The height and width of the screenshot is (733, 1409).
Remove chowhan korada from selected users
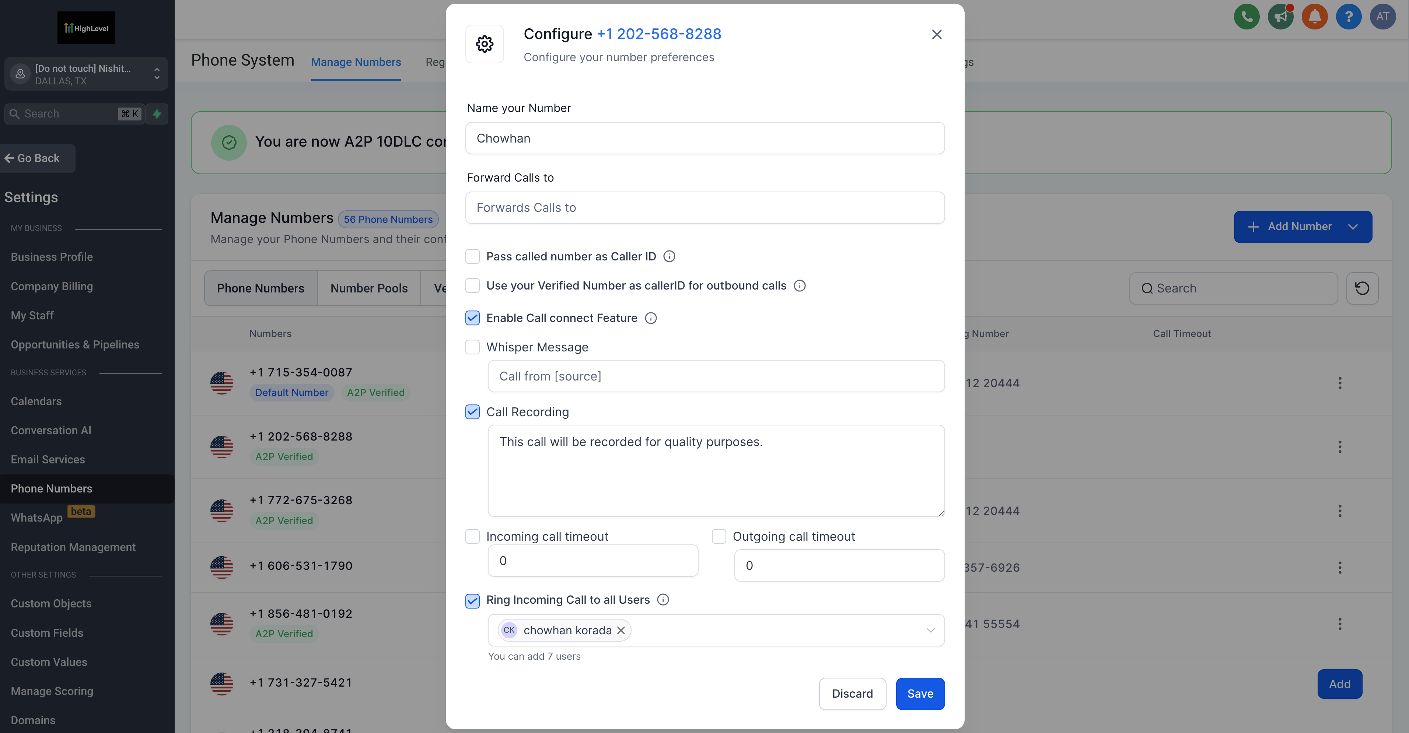click(621, 630)
